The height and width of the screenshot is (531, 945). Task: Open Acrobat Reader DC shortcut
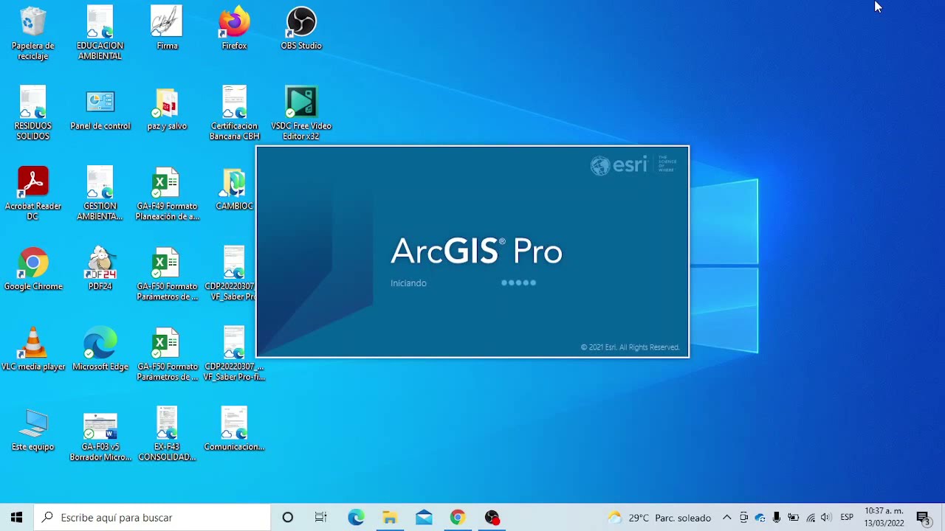33,193
